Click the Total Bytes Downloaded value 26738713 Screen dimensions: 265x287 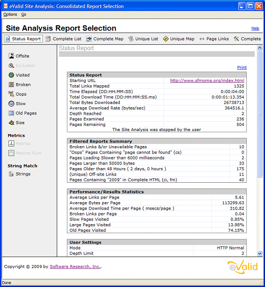tap(234, 103)
